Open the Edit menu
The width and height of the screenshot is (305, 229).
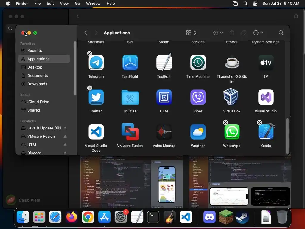50,4
